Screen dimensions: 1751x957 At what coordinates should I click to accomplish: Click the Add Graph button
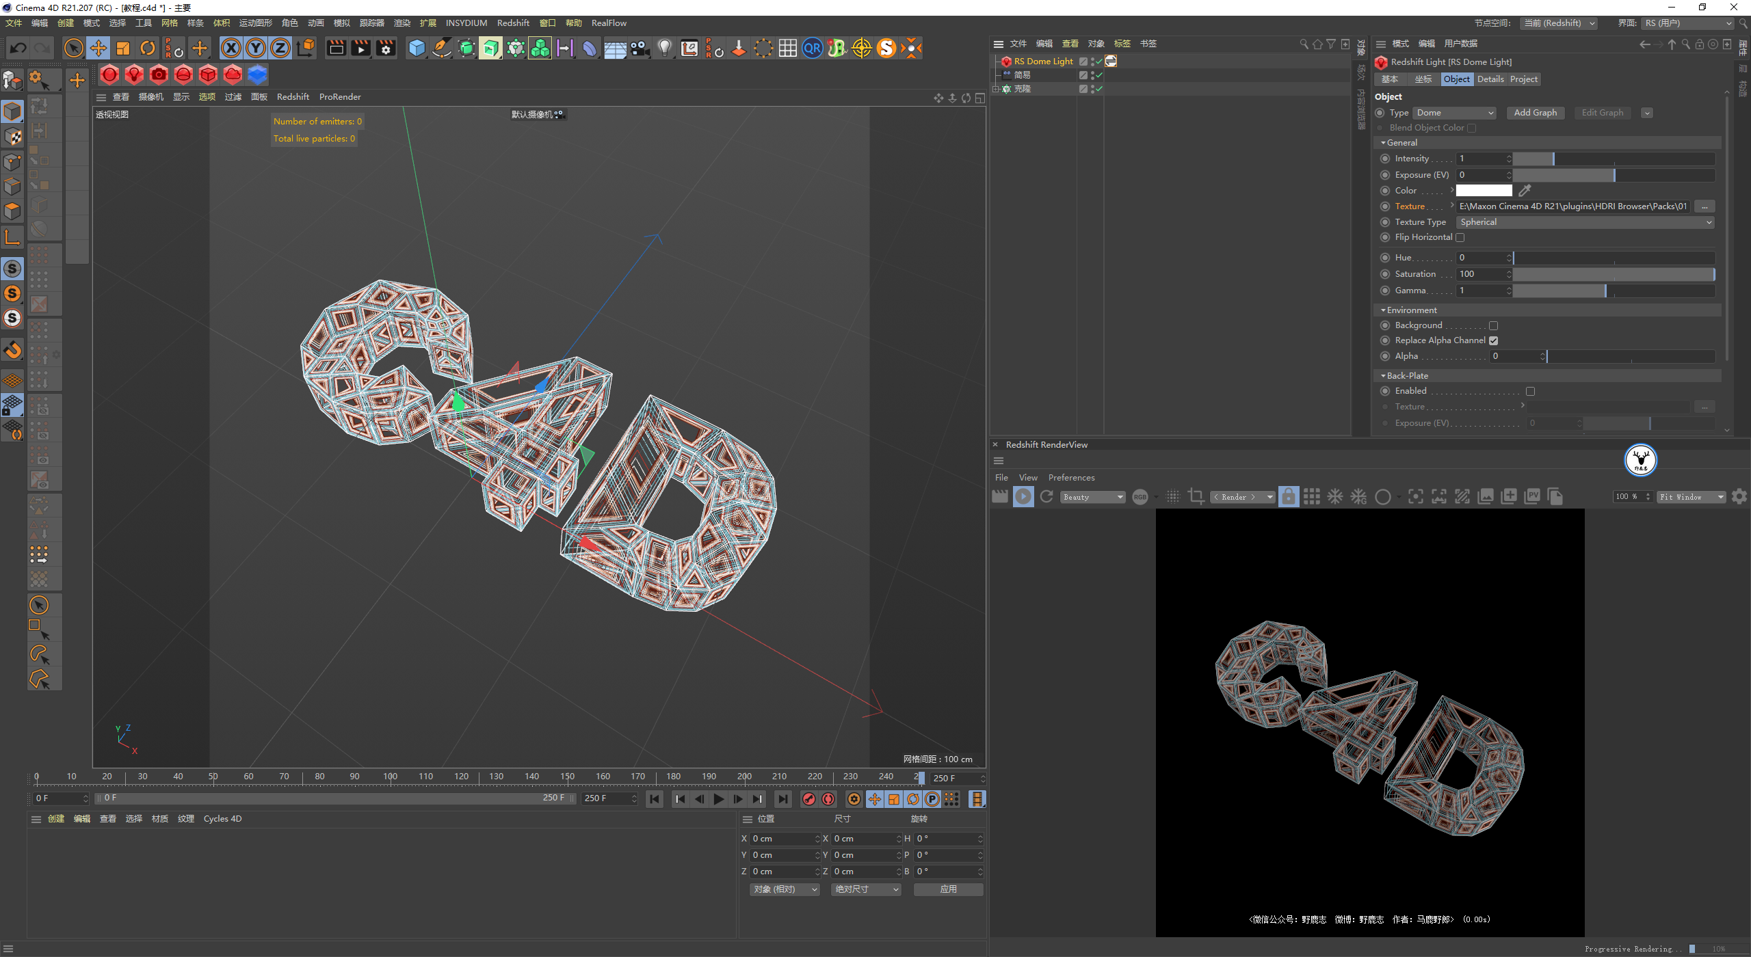1535,113
